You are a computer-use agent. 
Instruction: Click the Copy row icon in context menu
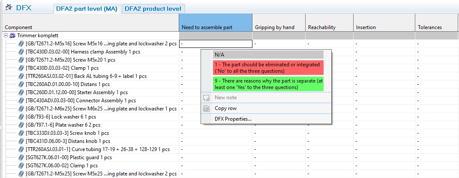pyautogui.click(x=207, y=108)
